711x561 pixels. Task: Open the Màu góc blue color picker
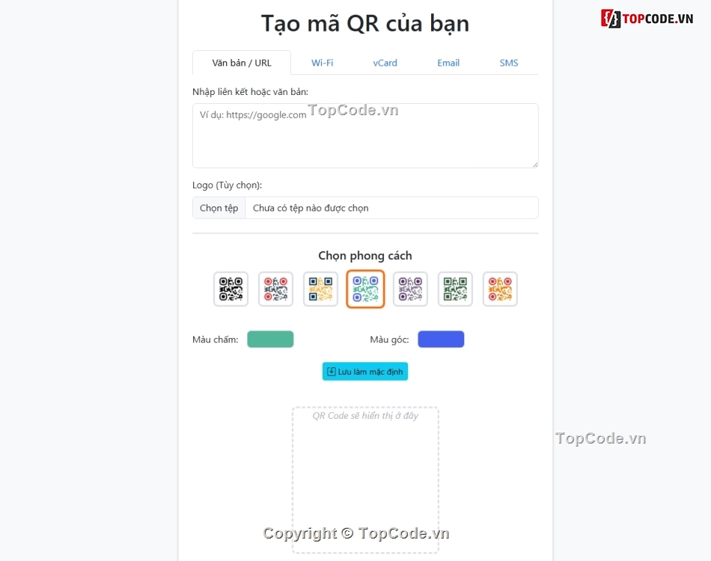(441, 340)
